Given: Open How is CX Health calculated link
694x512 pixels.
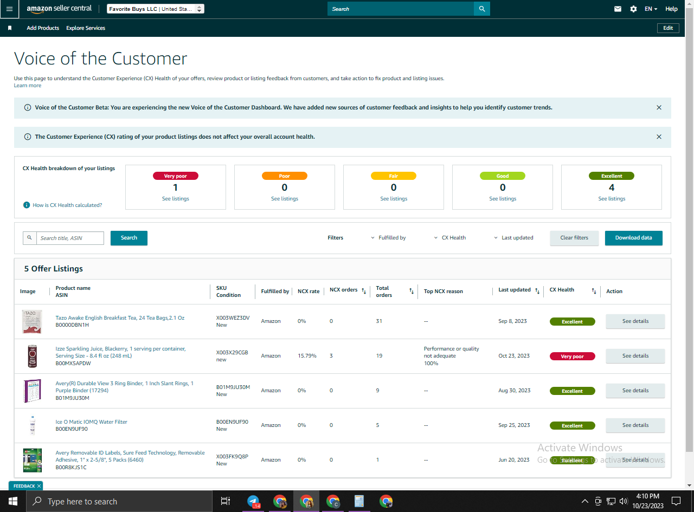Looking at the screenshot, I should [67, 205].
